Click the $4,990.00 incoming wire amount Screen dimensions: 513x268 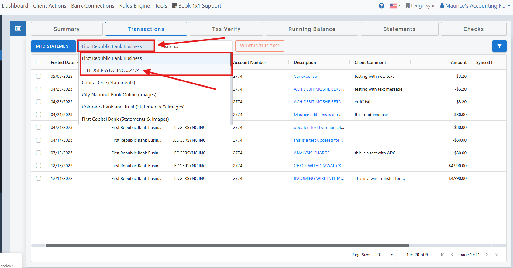pyautogui.click(x=457, y=178)
